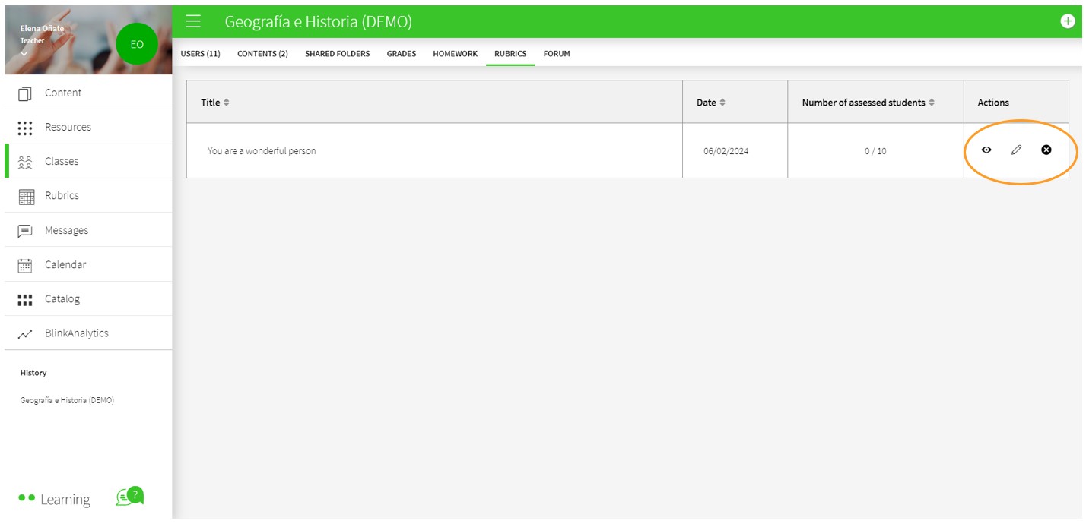Click the plus add icon in header
The image size is (1086, 524).
[1068, 21]
